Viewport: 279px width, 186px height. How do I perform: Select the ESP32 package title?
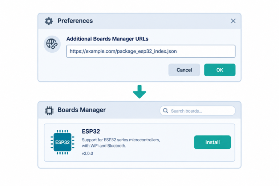tap(91, 132)
